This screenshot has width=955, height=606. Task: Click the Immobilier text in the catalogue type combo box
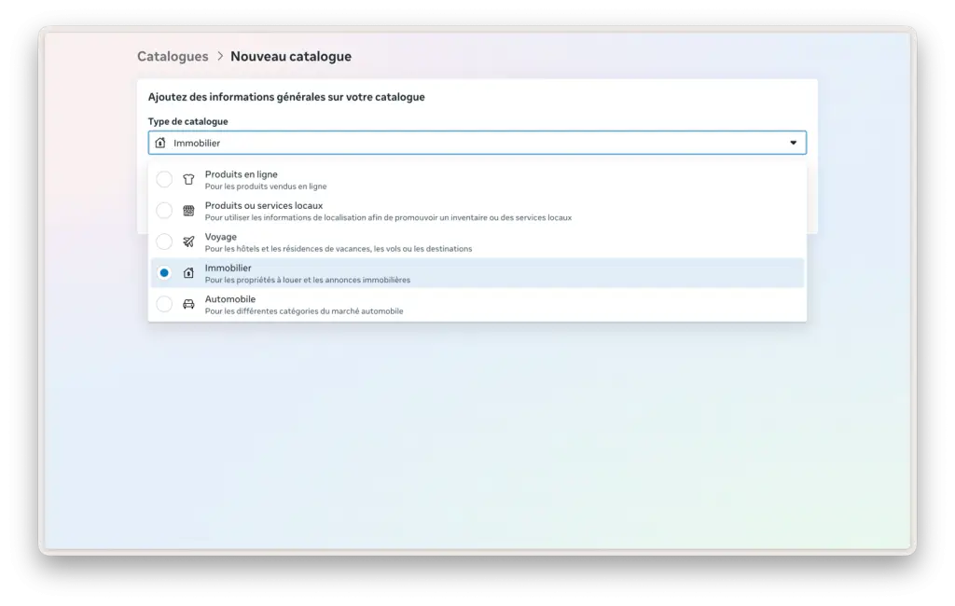197,144
